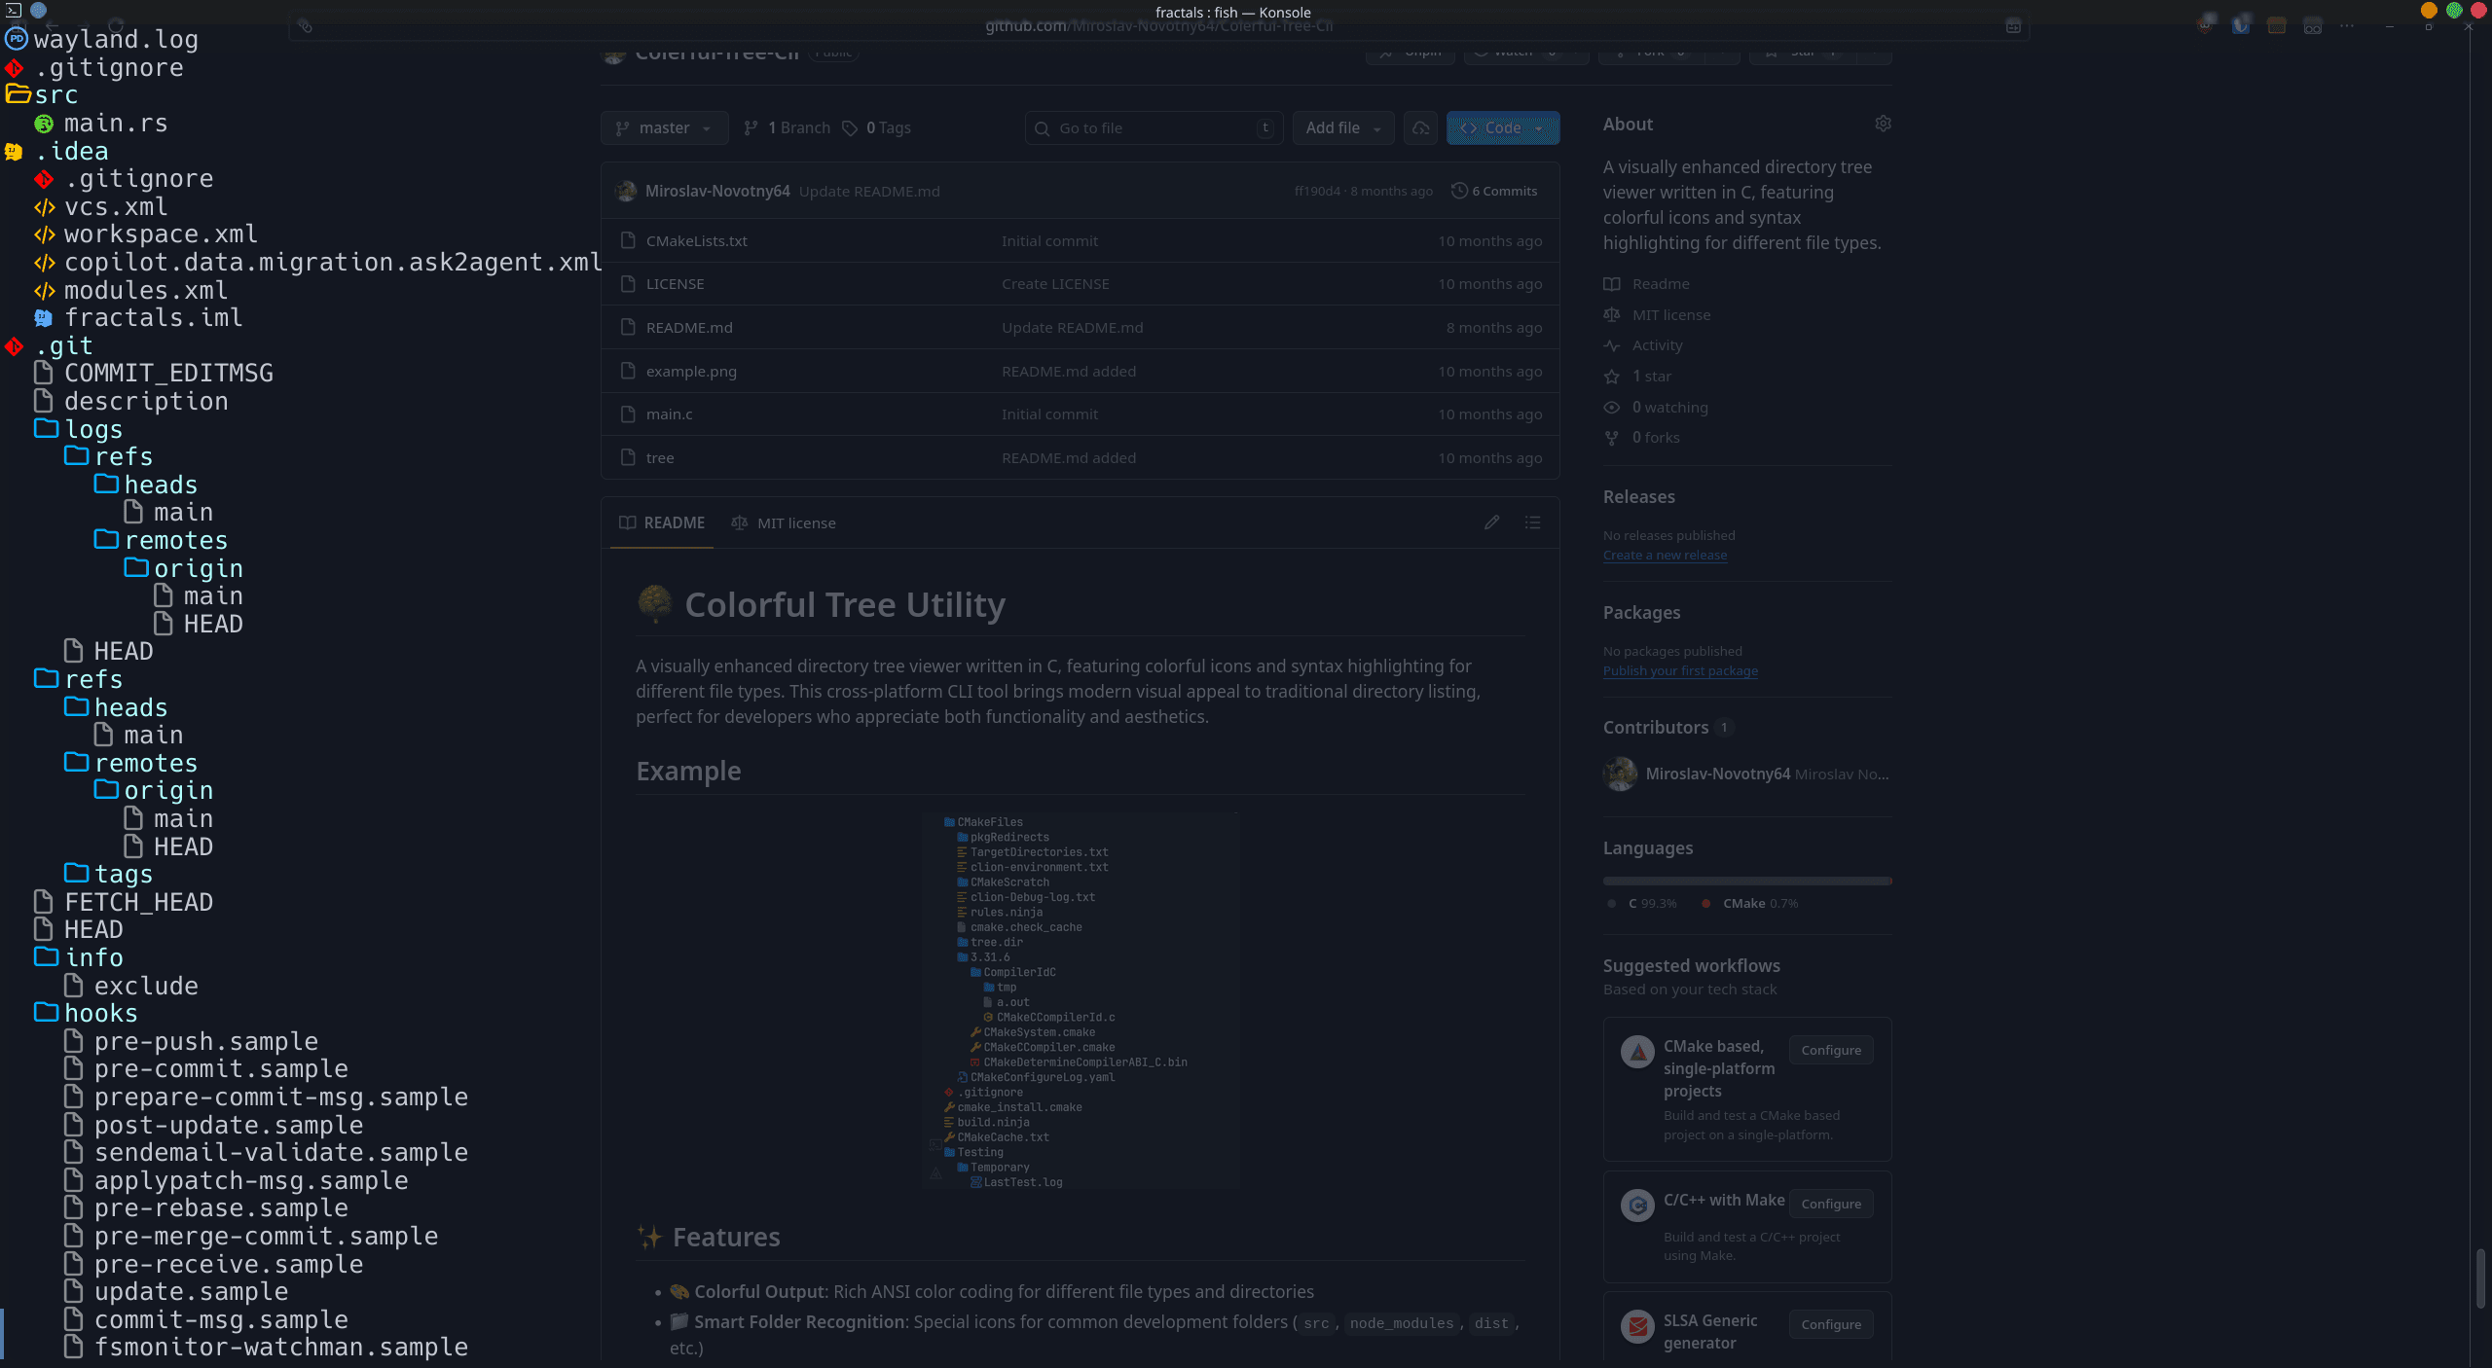Open the Add file dropdown
The height and width of the screenshot is (1368, 2492).
pyautogui.click(x=1342, y=127)
